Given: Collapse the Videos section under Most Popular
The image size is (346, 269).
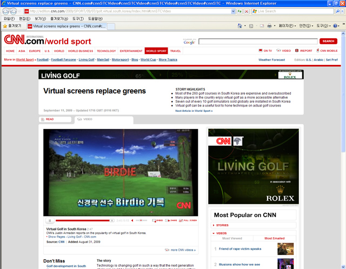Looking at the screenshot, I should coord(222,233).
